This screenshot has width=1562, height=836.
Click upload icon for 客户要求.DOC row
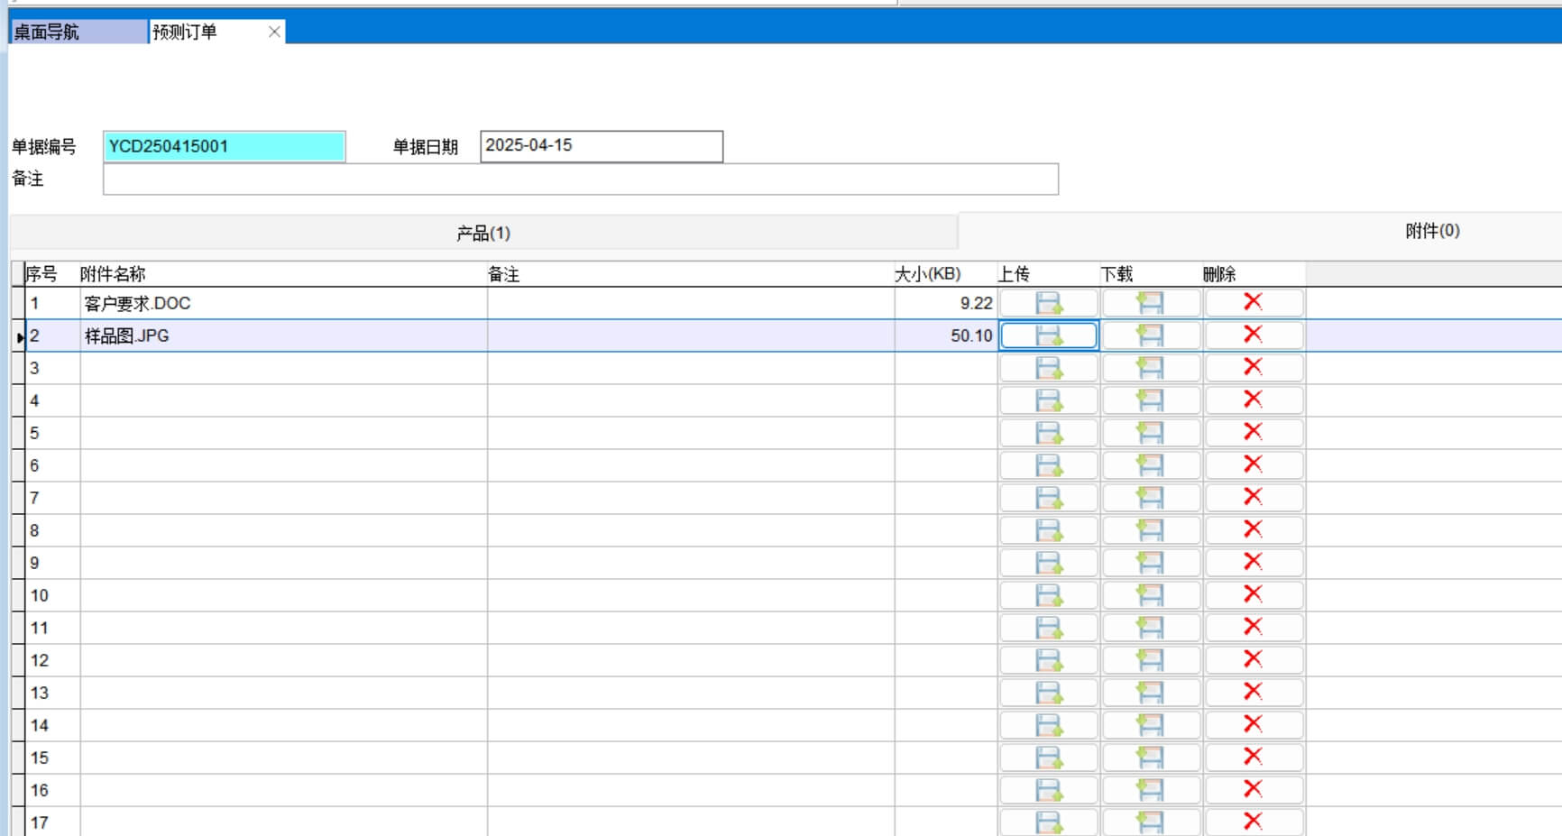point(1048,303)
